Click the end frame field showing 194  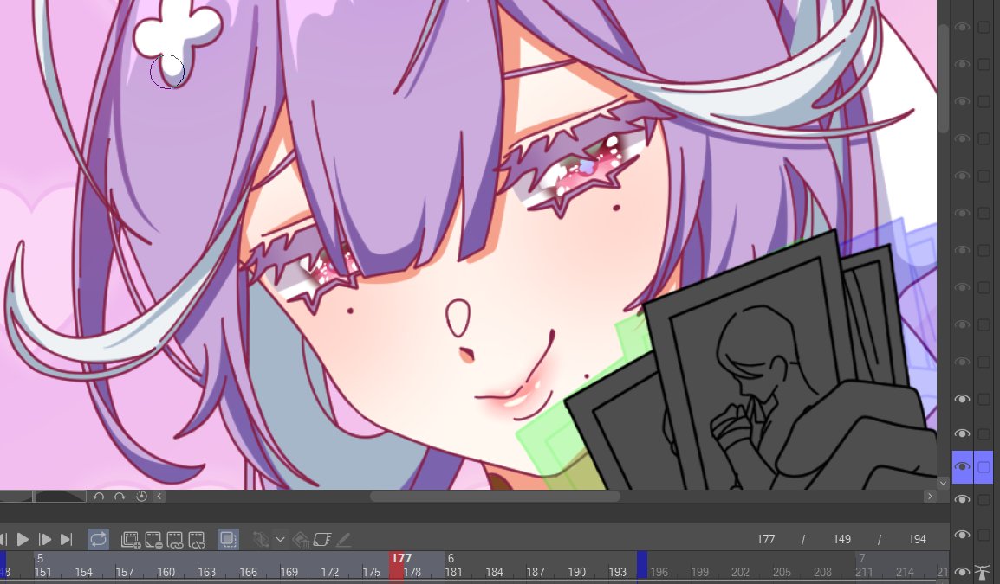tap(917, 539)
